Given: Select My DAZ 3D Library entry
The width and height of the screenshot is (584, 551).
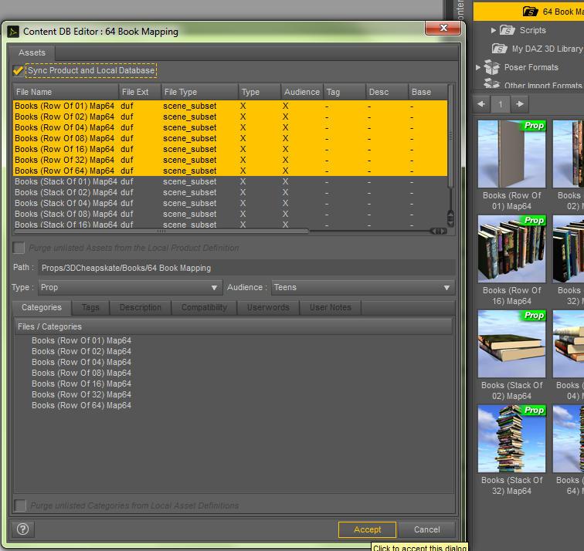Looking at the screenshot, I should click(547, 49).
